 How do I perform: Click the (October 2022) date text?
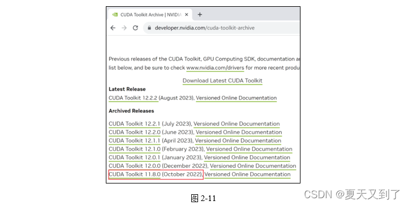coord(182,174)
